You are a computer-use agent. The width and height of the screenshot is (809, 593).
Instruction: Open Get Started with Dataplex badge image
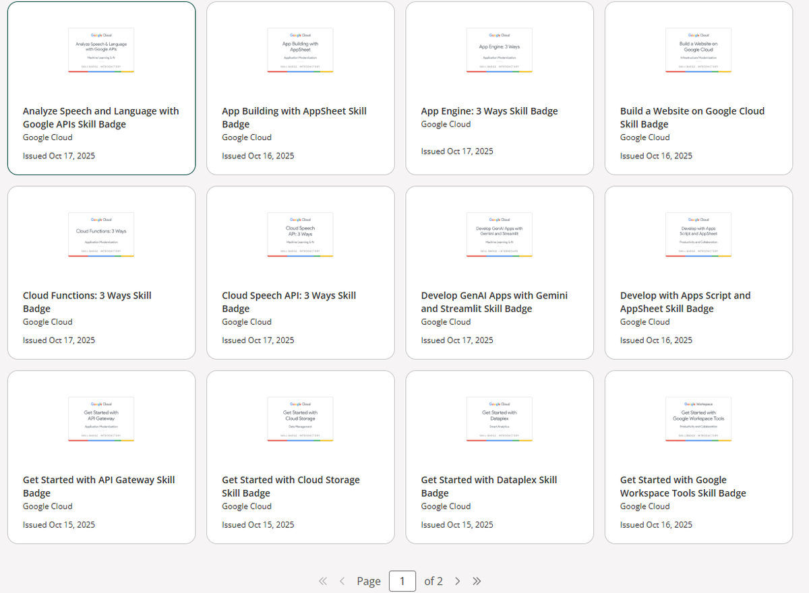coord(500,418)
